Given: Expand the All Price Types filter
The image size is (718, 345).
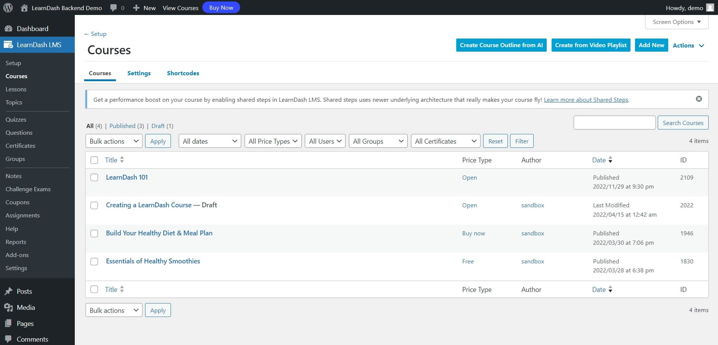Looking at the screenshot, I should pyautogui.click(x=273, y=141).
